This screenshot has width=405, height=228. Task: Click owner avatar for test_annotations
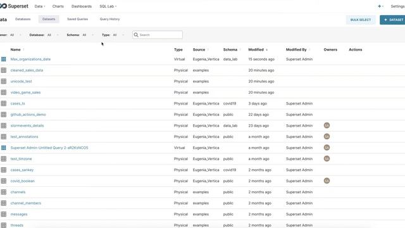(327, 137)
